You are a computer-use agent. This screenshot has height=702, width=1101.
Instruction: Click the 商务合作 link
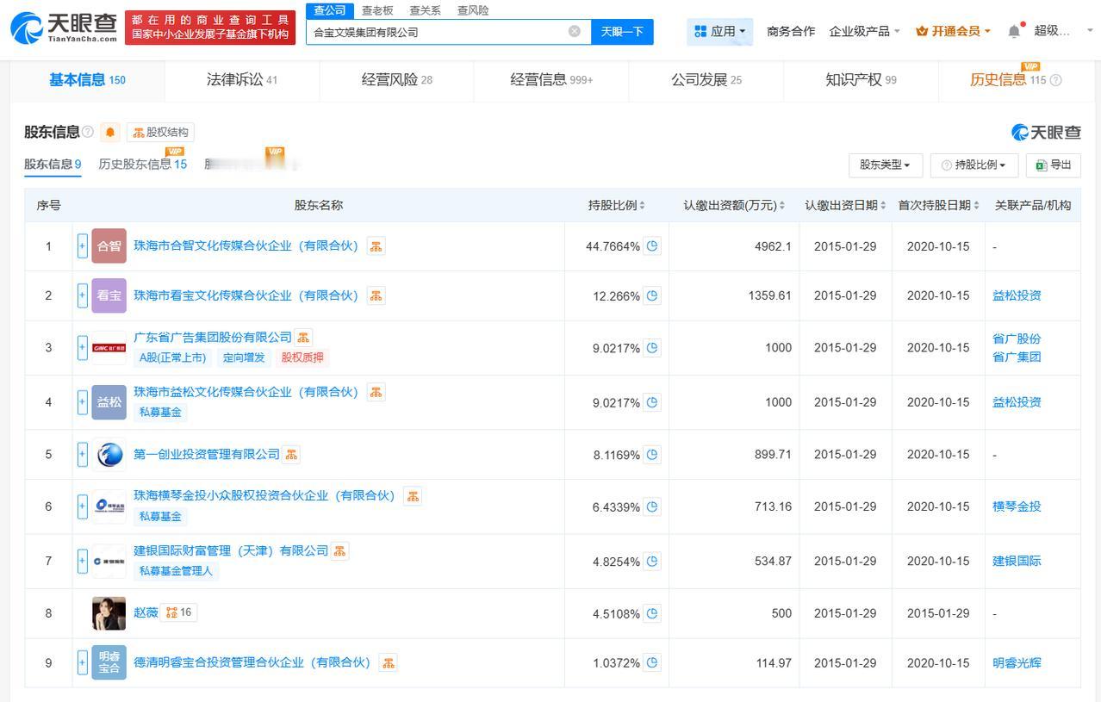791,31
